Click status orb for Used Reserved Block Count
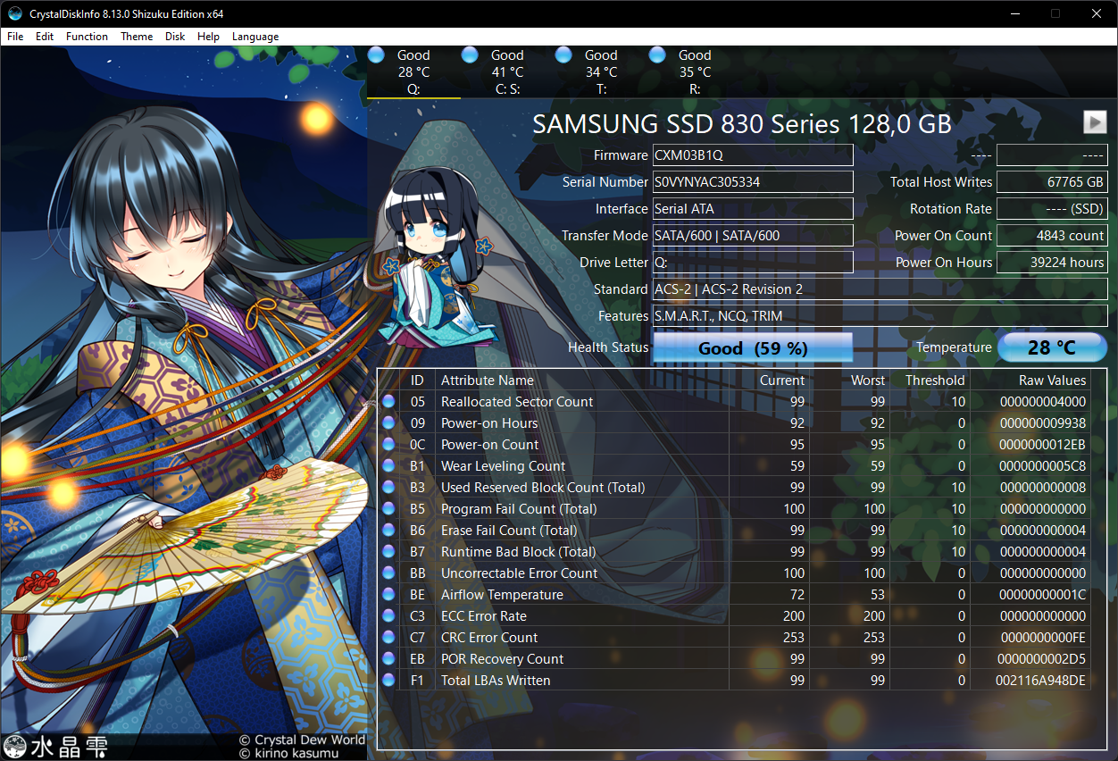The width and height of the screenshot is (1118, 761). click(388, 488)
